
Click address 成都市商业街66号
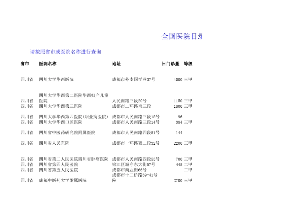click(129, 170)
